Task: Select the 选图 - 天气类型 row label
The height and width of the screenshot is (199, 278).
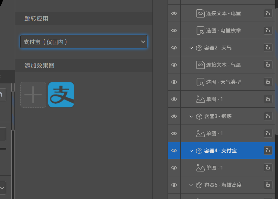Action: pyautogui.click(x=223, y=82)
